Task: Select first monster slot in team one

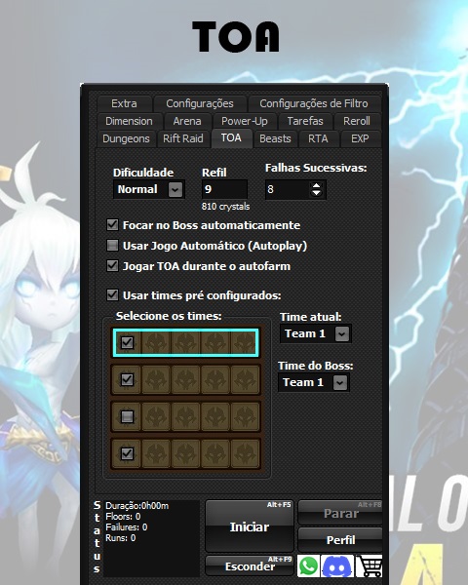Action: [156, 342]
